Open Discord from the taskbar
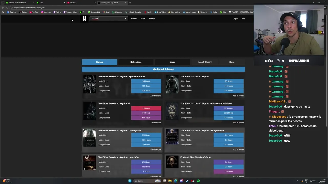This screenshot has height=184, width=328. pos(181,181)
